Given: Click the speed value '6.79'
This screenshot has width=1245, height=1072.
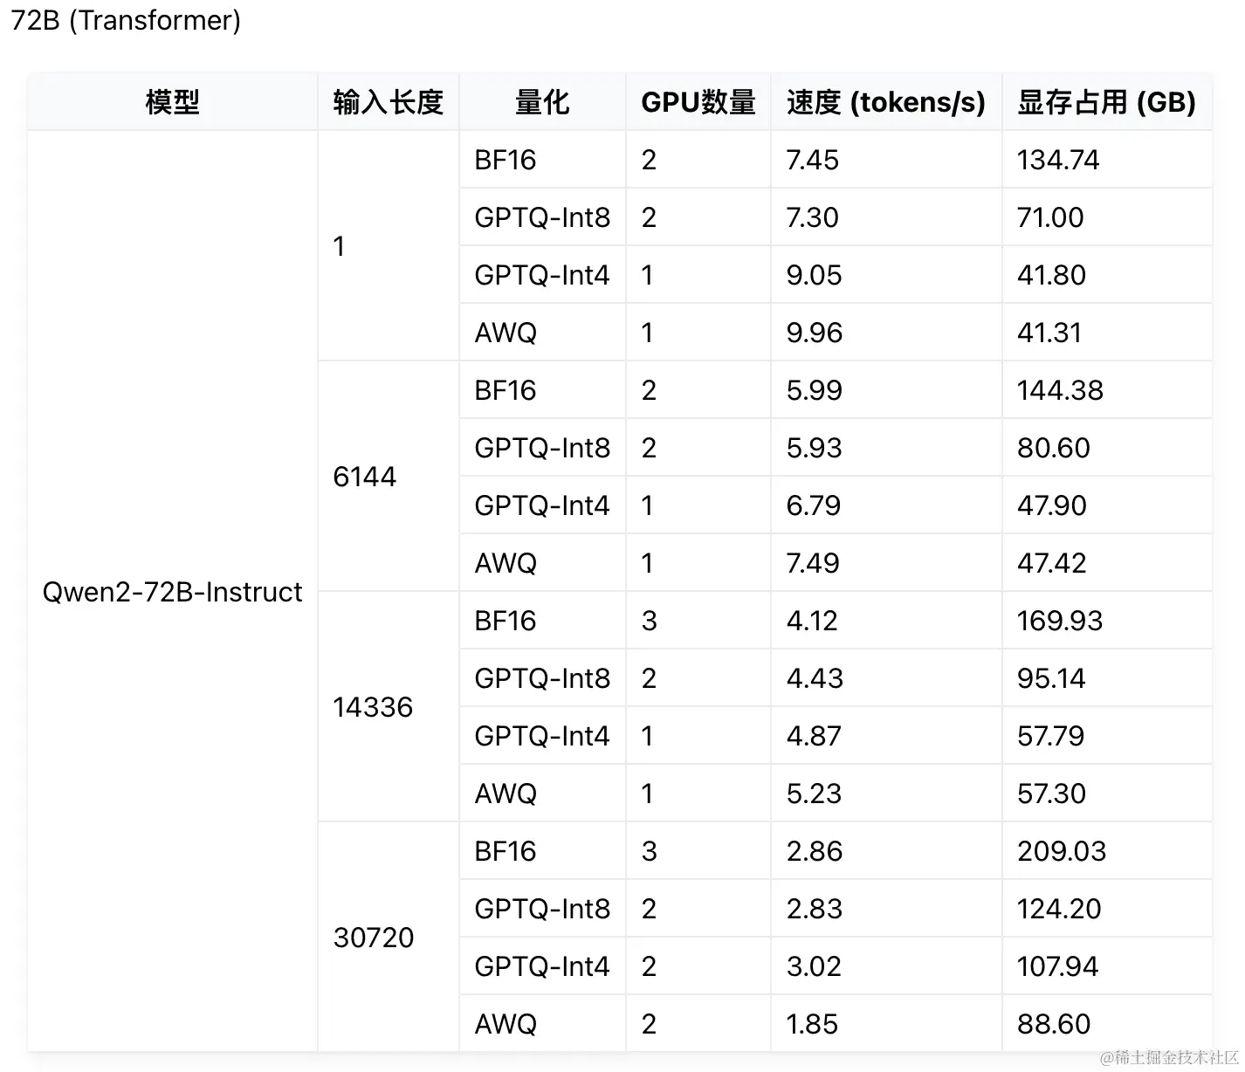Looking at the screenshot, I should click(x=814, y=505).
